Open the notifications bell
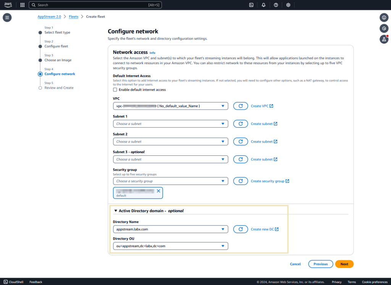Image resolution: width=391 pixels, height=285 pixels. (264, 5)
